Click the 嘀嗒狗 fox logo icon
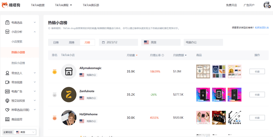Image resolution: width=273 pixels, height=137 pixels. click(5, 5)
